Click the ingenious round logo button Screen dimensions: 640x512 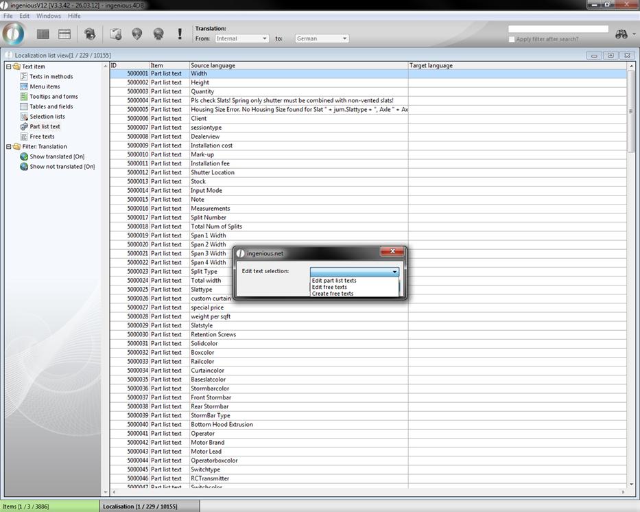click(x=14, y=34)
